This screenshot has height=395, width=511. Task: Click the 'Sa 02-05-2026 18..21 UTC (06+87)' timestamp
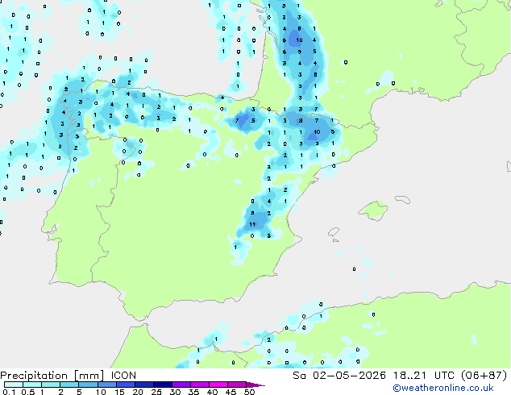pos(400,376)
